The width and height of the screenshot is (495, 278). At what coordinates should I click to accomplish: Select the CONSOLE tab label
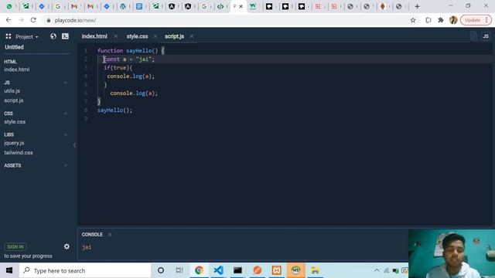(x=92, y=235)
